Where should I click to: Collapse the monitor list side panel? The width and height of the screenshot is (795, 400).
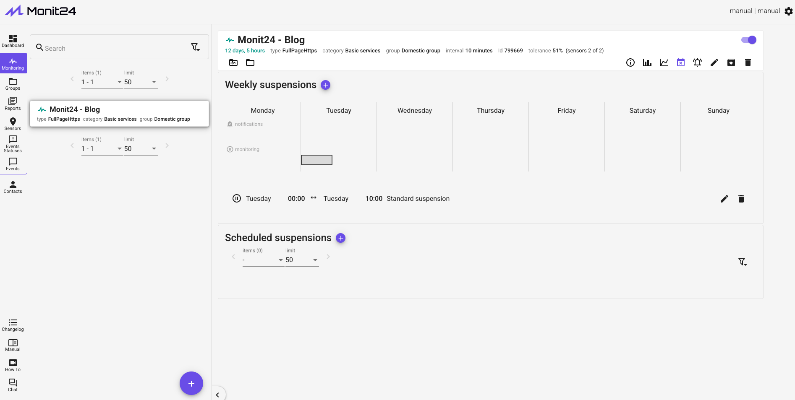pyautogui.click(x=217, y=395)
